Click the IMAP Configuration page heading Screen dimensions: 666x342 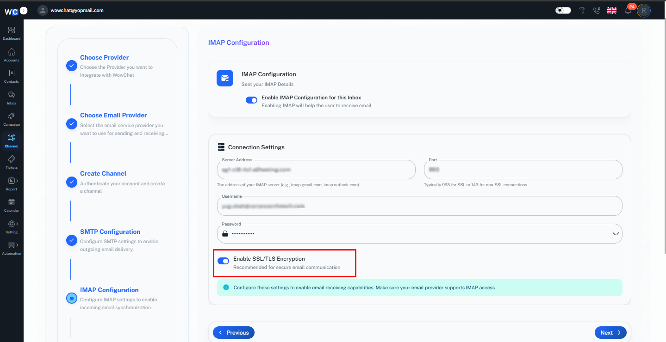pos(238,43)
